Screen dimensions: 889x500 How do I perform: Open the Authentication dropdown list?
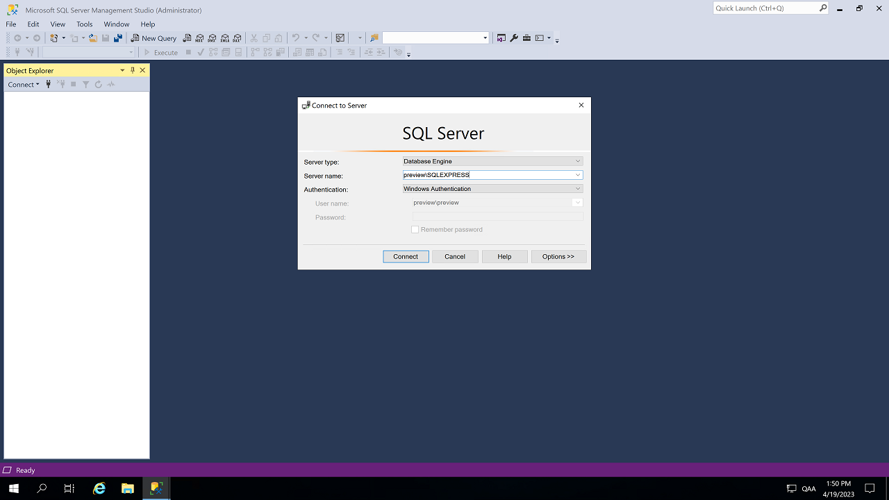point(577,189)
